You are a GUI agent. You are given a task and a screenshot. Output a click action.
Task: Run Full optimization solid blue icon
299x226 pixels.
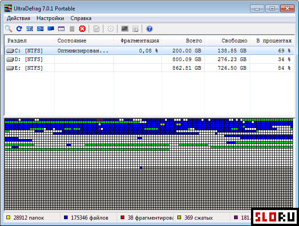(51, 29)
